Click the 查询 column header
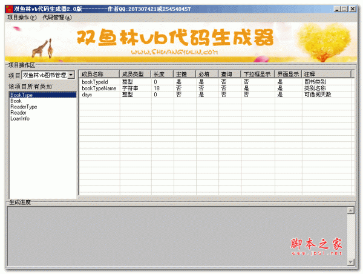Viewport: 363px width, 274px height. tap(229, 74)
